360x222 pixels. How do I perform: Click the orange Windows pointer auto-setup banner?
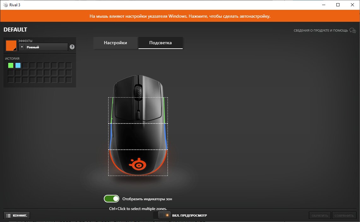click(180, 16)
